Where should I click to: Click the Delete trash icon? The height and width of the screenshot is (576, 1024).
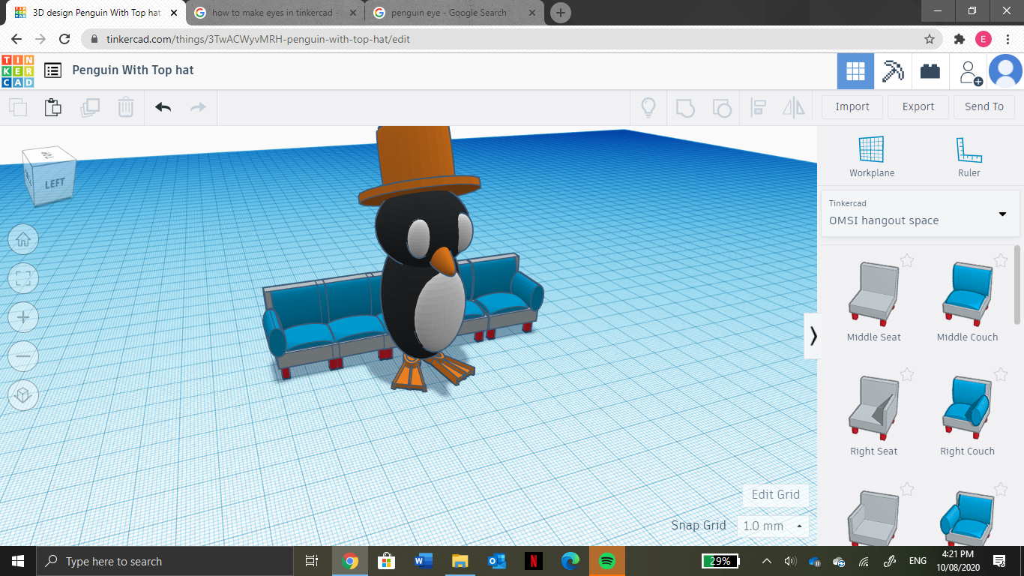tap(125, 107)
